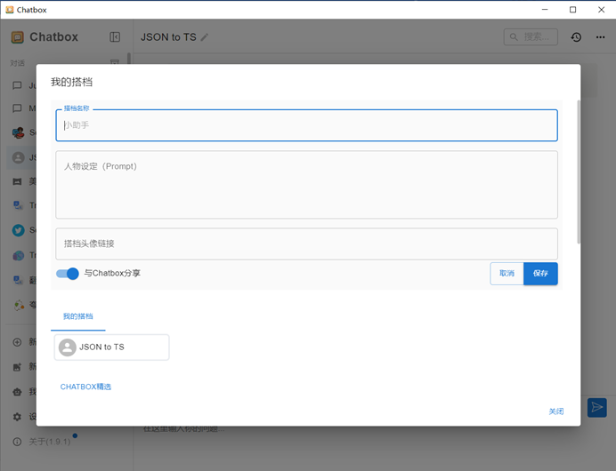Viewport: 616px width, 471px height.
Task: Open the three-dots more menu
Action: 600,37
